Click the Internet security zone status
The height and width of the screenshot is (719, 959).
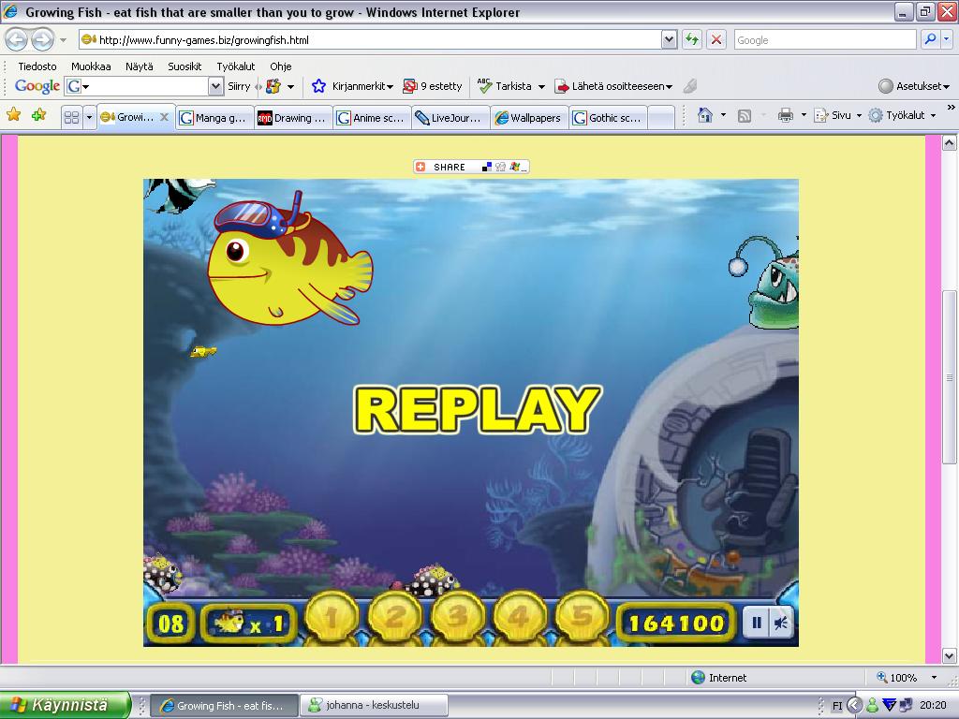[x=718, y=678]
